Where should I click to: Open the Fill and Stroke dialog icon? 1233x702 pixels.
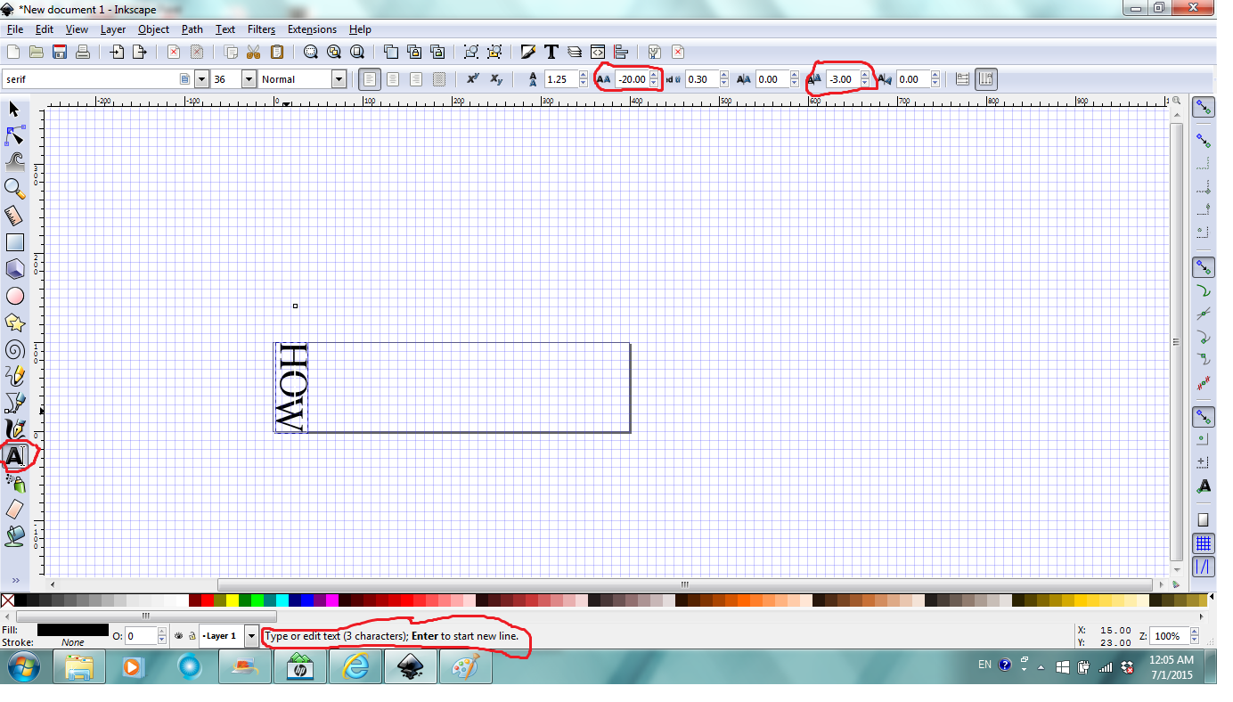tap(527, 52)
